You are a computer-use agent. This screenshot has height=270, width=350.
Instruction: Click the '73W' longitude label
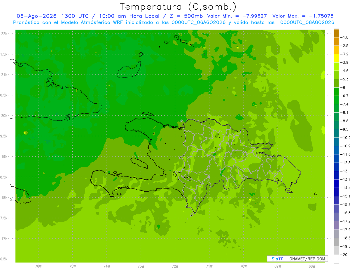[141, 266]
